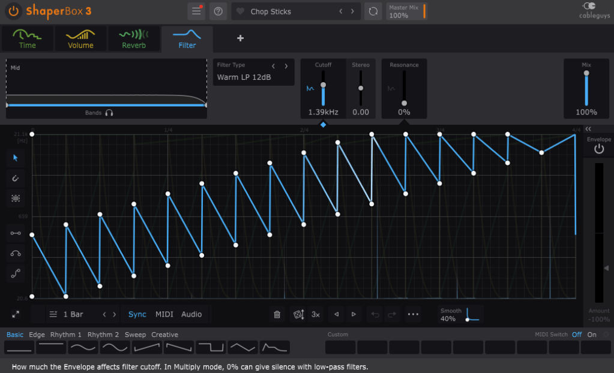This screenshot has width=614, height=373.
Task: Toggle the Envelope power button
Action: pos(598,149)
